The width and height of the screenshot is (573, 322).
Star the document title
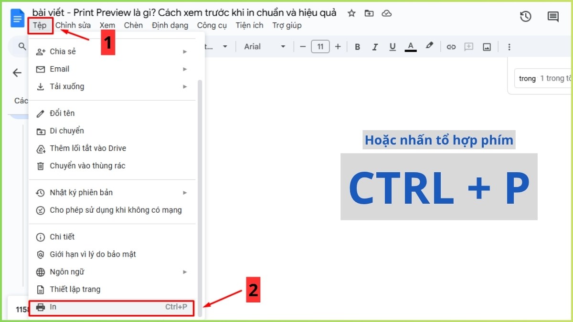[351, 14]
